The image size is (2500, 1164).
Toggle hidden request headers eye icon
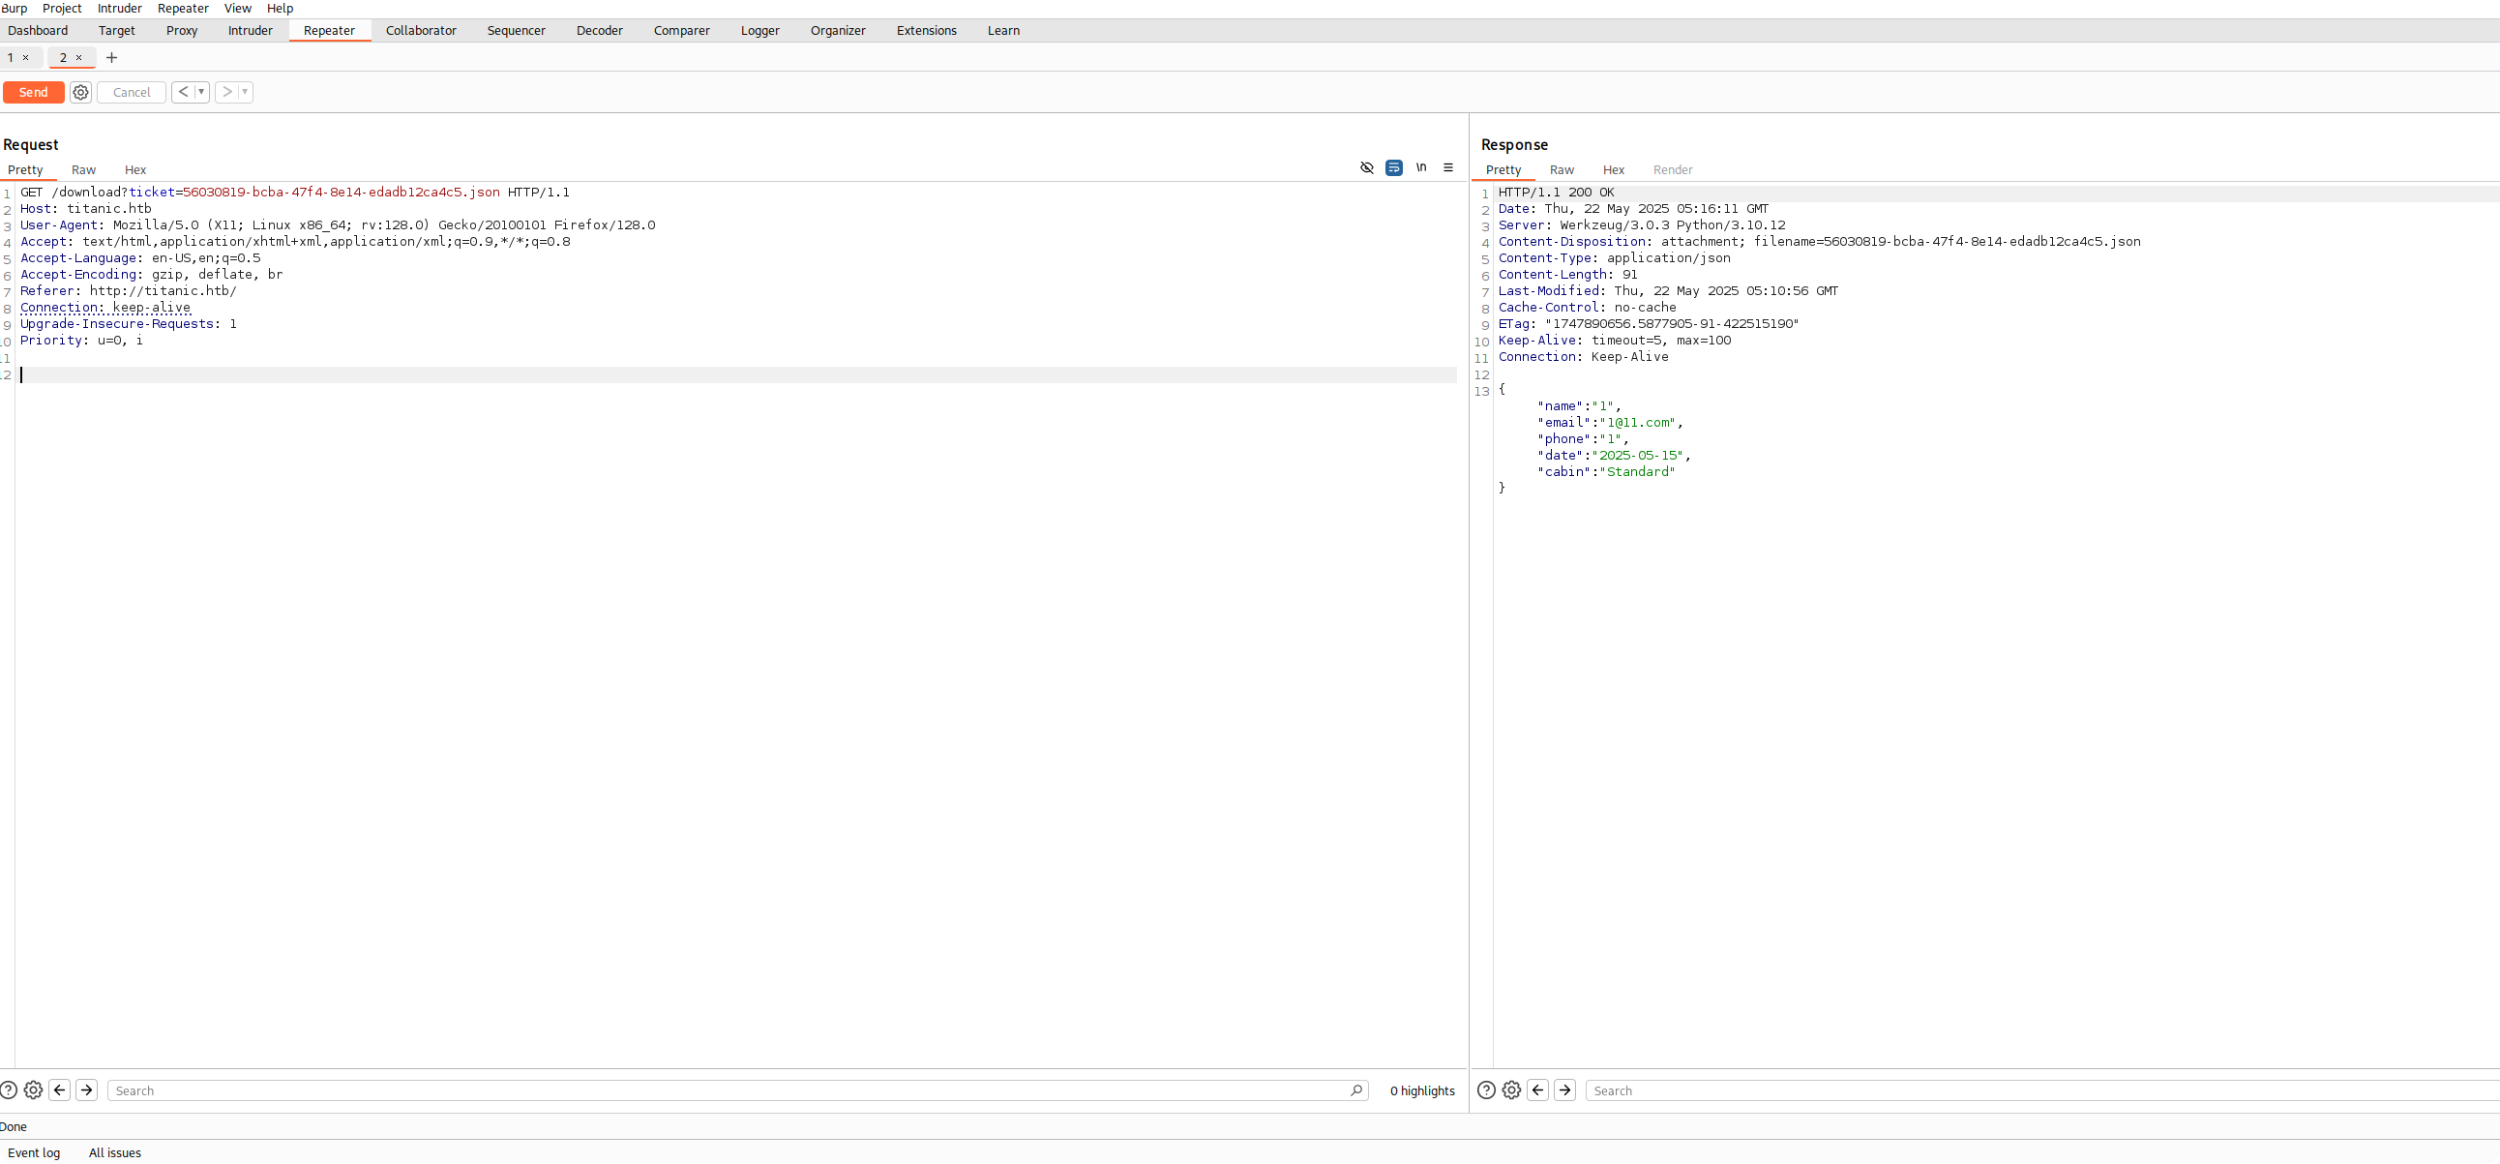pos(1366,168)
